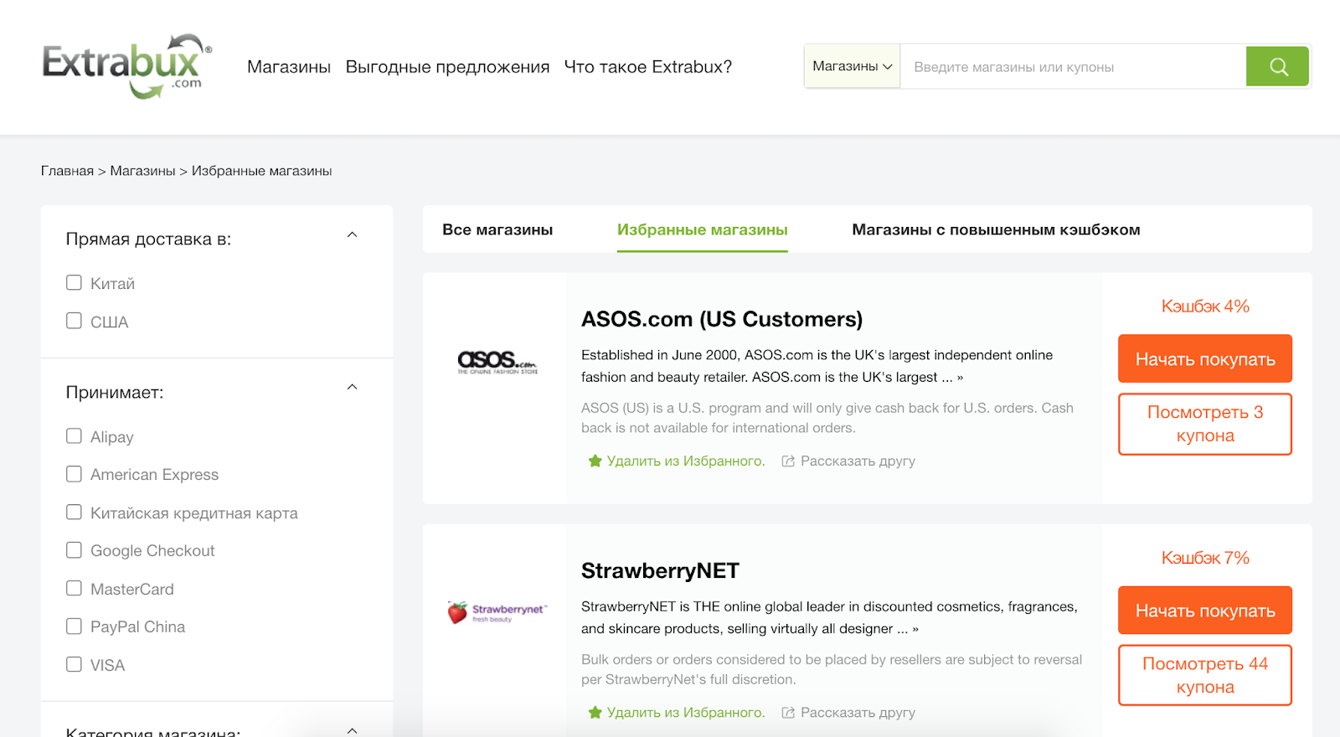Click Рассказать другу under StrawberryNET
Image resolution: width=1340 pixels, height=737 pixels.
(858, 712)
